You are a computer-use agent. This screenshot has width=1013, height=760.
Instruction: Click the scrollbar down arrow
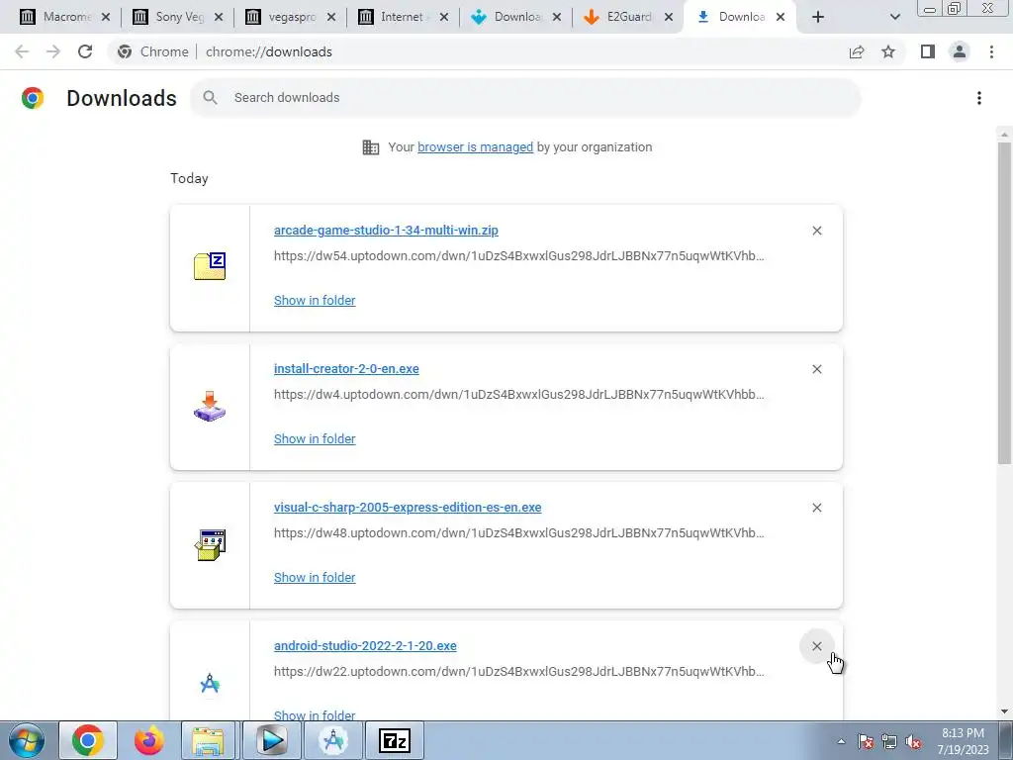[x=1004, y=712]
